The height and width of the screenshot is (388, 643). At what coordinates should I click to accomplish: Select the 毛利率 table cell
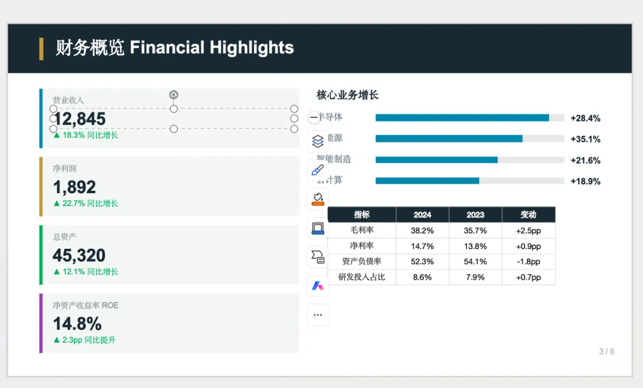click(362, 230)
